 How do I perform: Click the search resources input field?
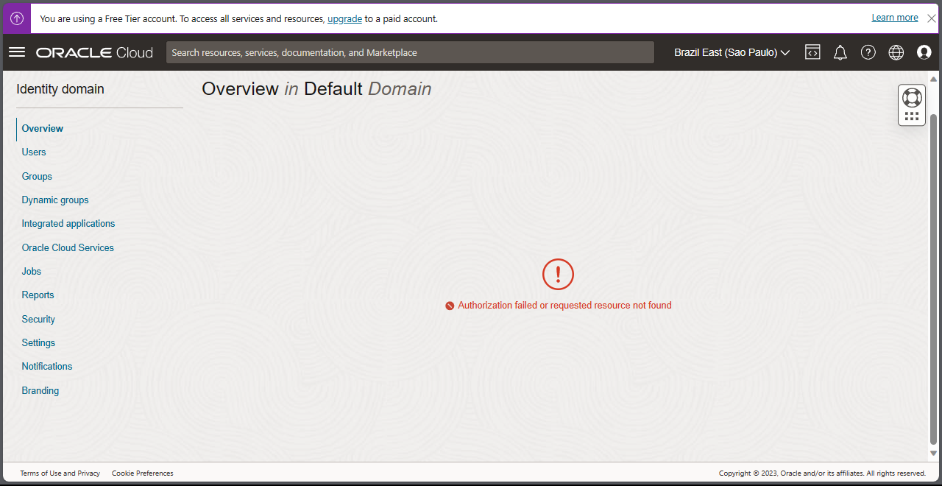click(410, 52)
